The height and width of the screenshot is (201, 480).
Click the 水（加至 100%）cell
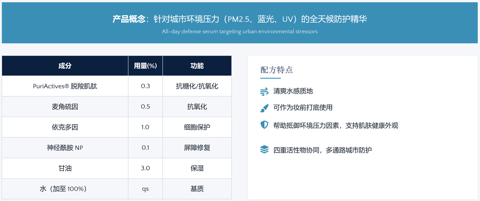point(65,189)
